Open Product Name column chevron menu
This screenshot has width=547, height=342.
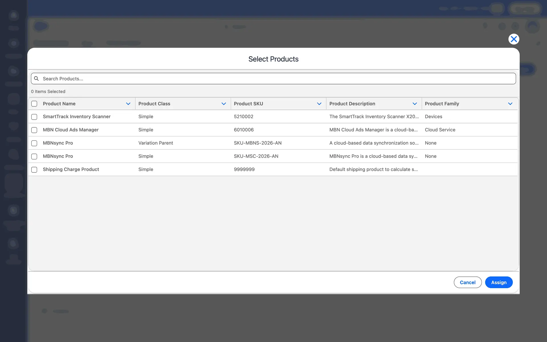click(x=128, y=104)
